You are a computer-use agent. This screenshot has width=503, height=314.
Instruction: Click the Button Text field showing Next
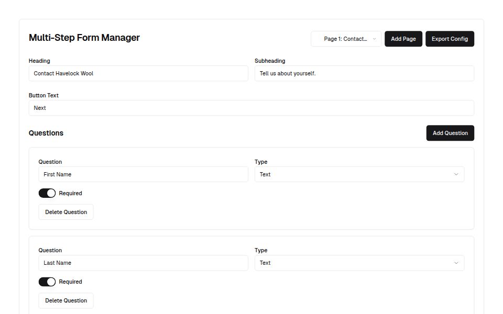(x=251, y=108)
